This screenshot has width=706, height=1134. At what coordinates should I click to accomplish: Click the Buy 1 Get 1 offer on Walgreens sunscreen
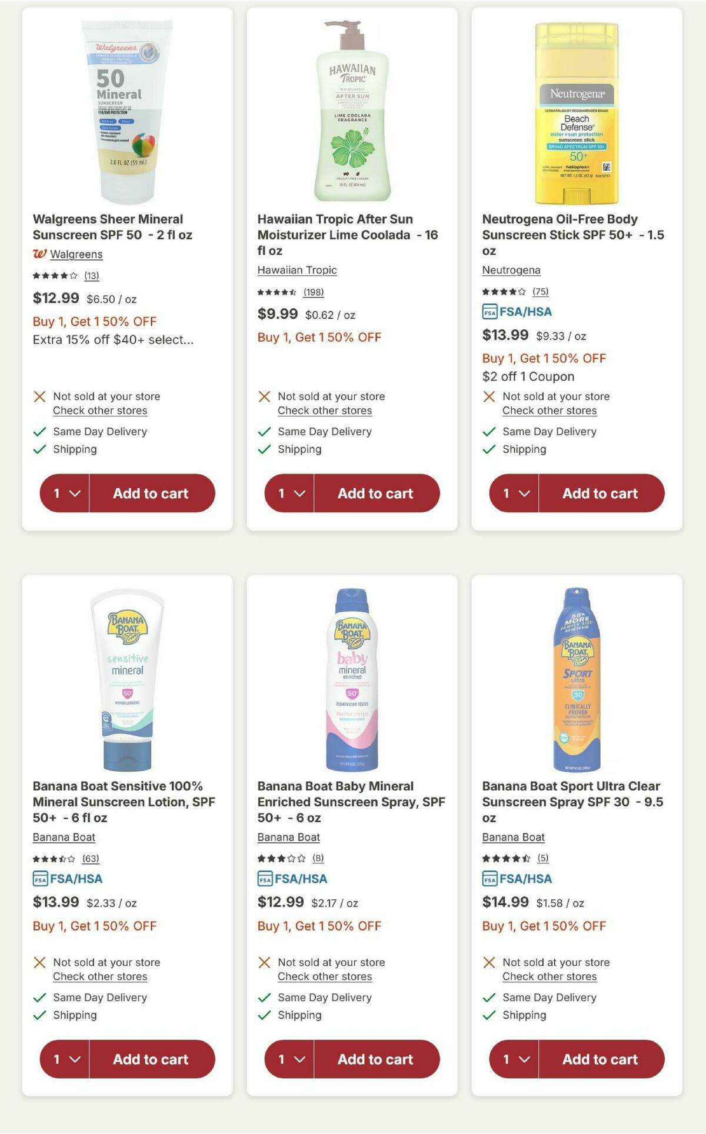94,321
